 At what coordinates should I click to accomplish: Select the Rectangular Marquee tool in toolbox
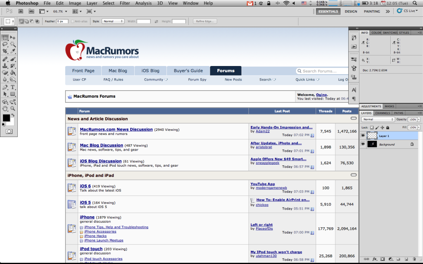(5, 38)
